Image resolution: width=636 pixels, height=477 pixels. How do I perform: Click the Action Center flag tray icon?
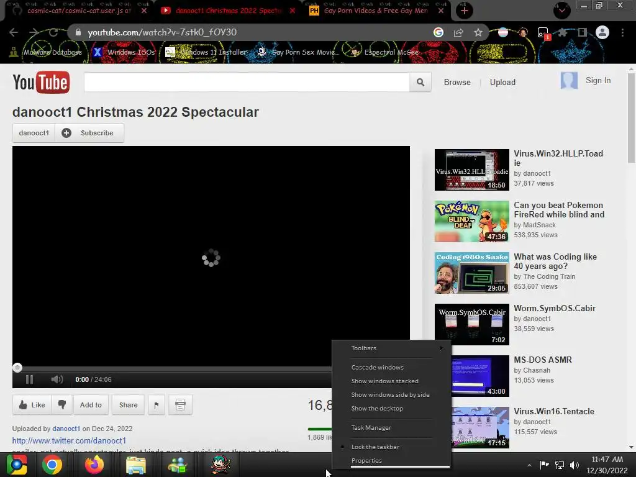(x=544, y=465)
